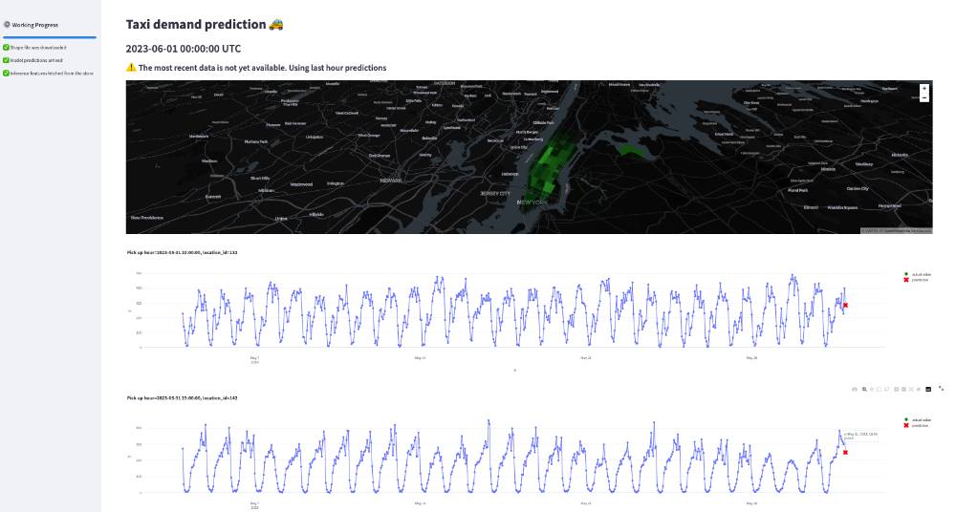This screenshot has width=956, height=512.
Task: Click the Working Progress bar in sidebar
Action: pos(50,37)
